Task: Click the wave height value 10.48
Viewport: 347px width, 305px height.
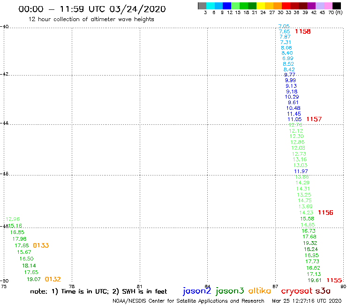Action: 293,108
